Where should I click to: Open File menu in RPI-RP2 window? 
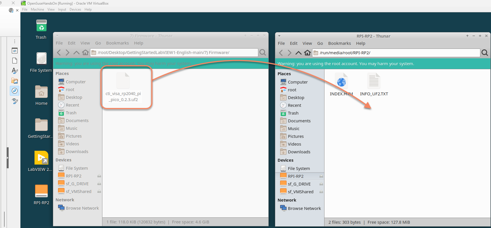tap(281, 43)
